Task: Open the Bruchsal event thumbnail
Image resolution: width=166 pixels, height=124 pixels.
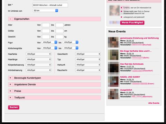Action: pos(113,42)
